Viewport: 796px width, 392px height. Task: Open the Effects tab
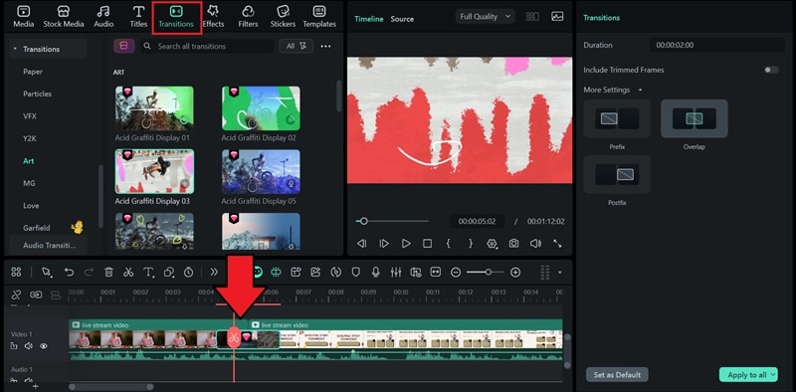tap(213, 17)
